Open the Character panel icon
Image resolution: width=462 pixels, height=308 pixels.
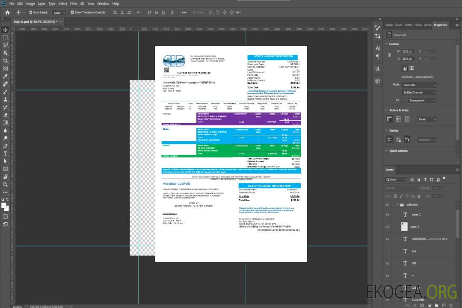pos(377,48)
